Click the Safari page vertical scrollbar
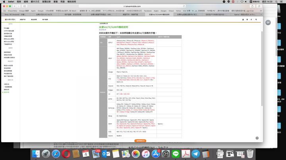 (x=262, y=69)
